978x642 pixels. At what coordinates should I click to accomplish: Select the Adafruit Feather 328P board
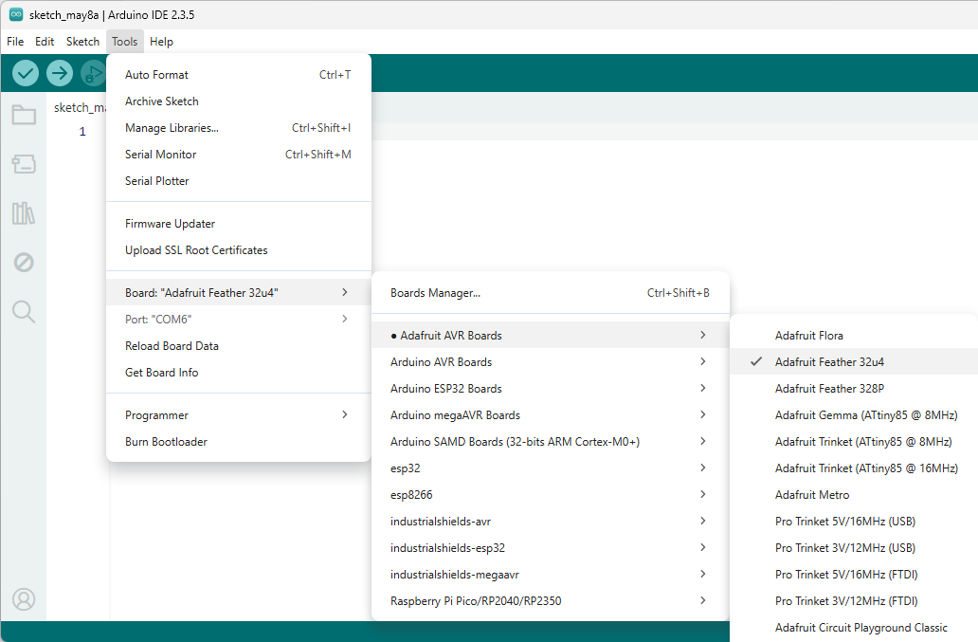pyautogui.click(x=854, y=389)
